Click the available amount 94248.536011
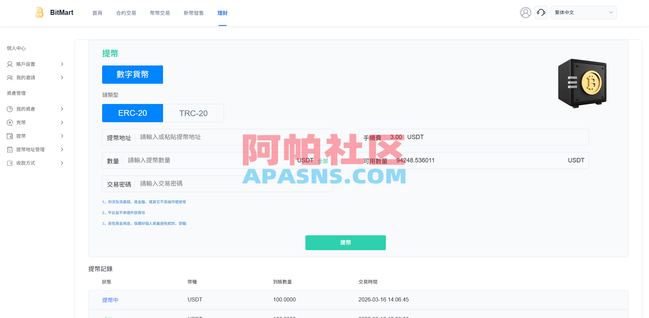Screen dimensions: 649x318 pyautogui.click(x=415, y=160)
